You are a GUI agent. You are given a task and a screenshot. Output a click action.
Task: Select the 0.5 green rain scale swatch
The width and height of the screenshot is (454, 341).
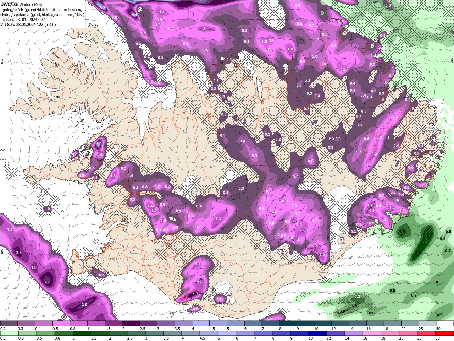pyautogui.click(x=45, y=334)
